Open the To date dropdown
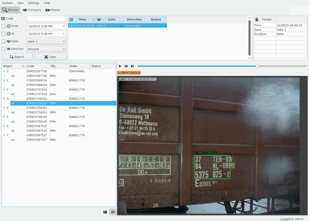309x221 pixels. 64,34
